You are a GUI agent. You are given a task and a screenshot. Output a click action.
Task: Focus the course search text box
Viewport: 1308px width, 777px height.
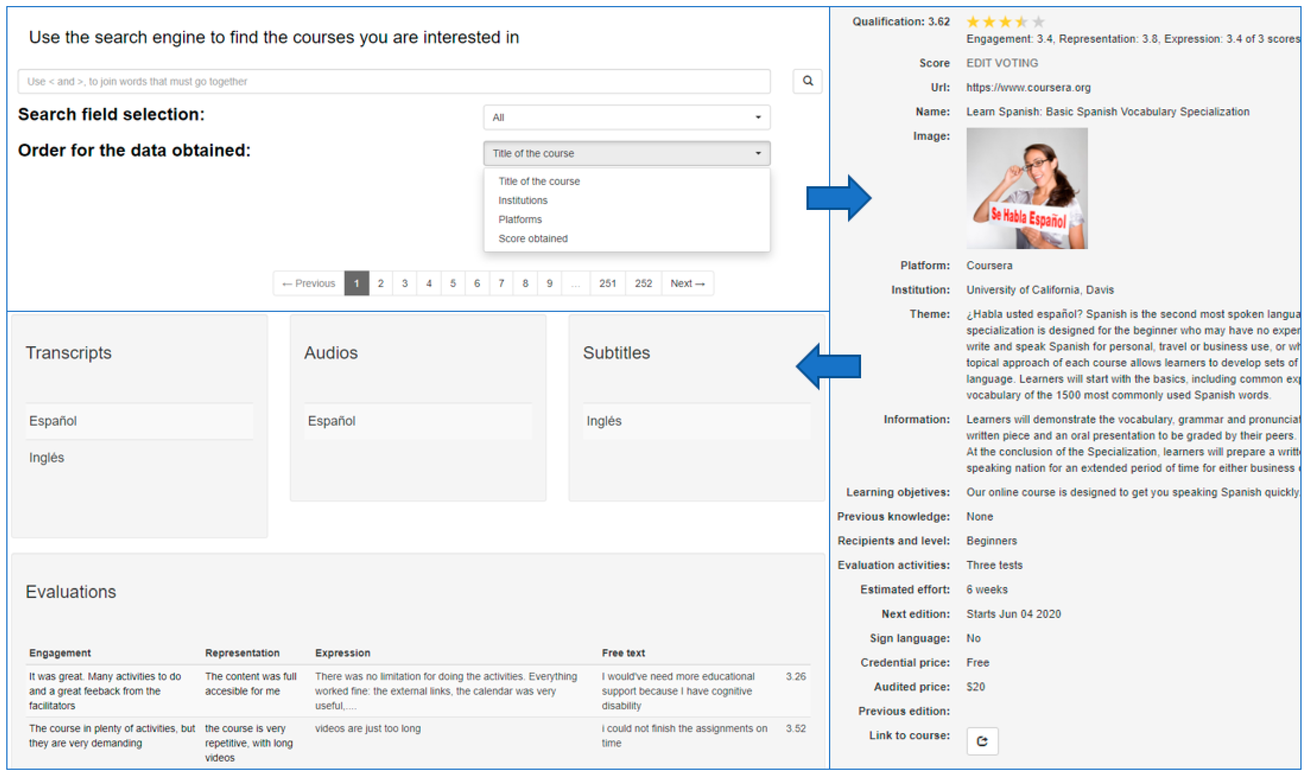pyautogui.click(x=394, y=81)
